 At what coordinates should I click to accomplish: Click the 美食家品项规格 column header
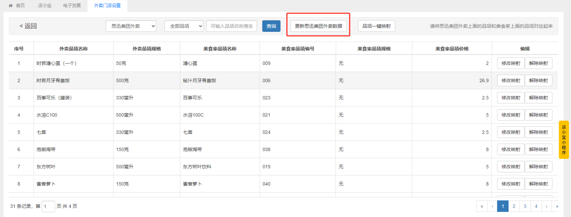pos(374,49)
